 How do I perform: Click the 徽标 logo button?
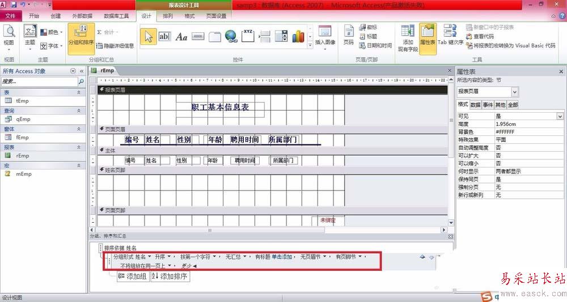click(x=368, y=27)
